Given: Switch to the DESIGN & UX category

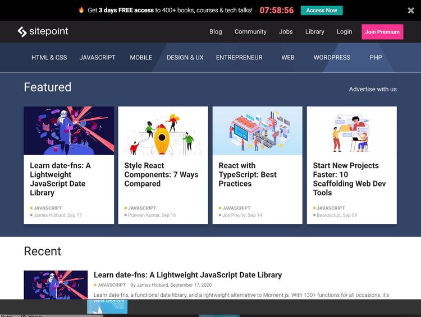Looking at the screenshot, I should click(185, 58).
